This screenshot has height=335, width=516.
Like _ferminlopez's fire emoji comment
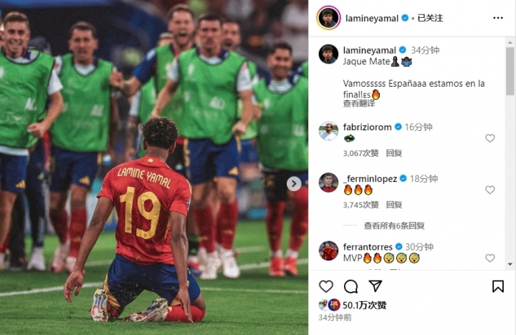[x=490, y=190]
